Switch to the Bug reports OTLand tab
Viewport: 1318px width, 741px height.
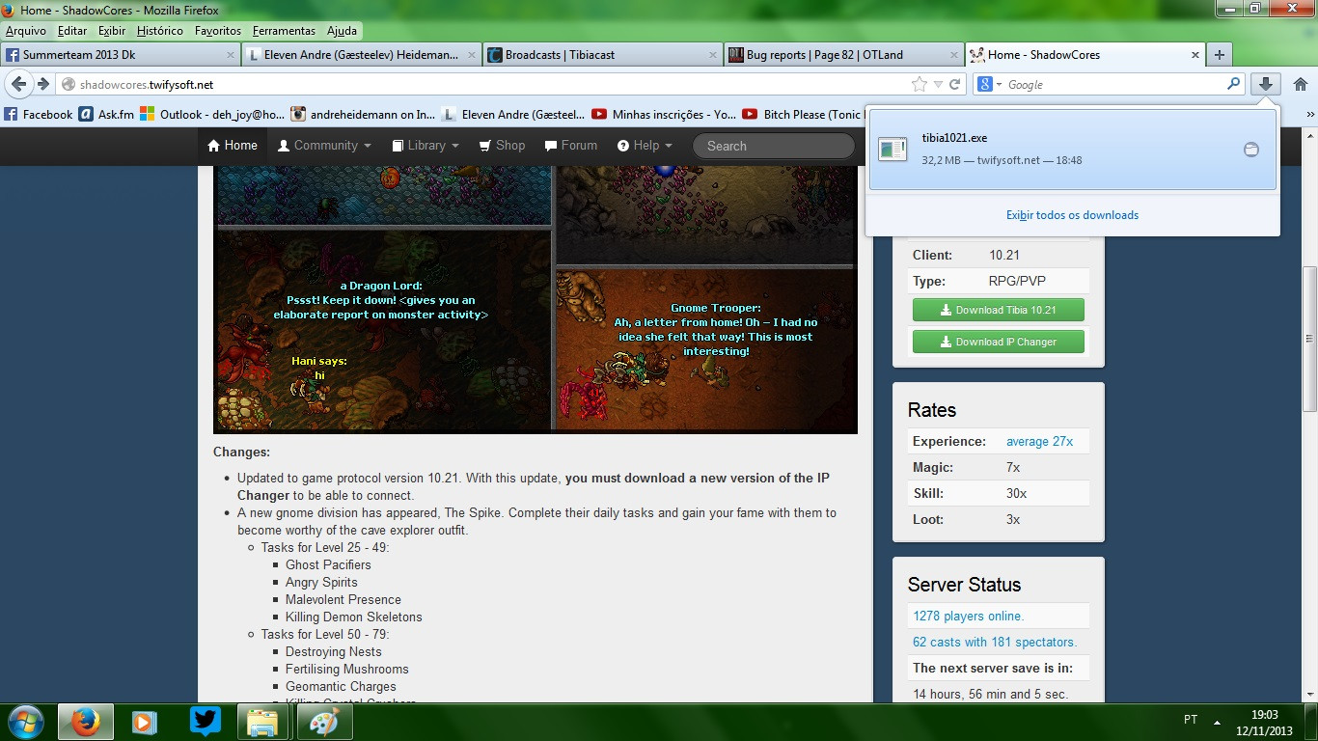(x=843, y=55)
